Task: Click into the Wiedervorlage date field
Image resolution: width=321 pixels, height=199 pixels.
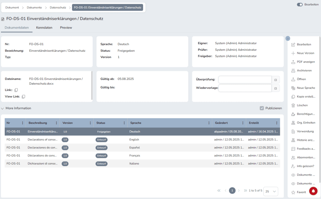Action: click(245, 88)
